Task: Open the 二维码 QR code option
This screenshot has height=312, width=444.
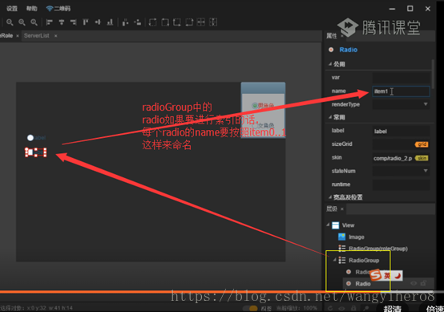Action: 59,9
